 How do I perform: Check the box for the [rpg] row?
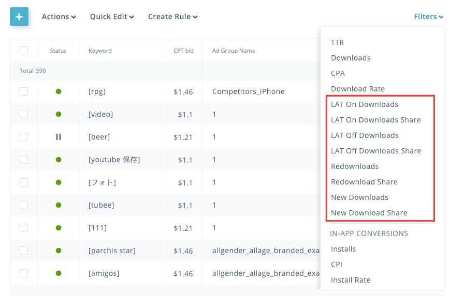(x=24, y=91)
